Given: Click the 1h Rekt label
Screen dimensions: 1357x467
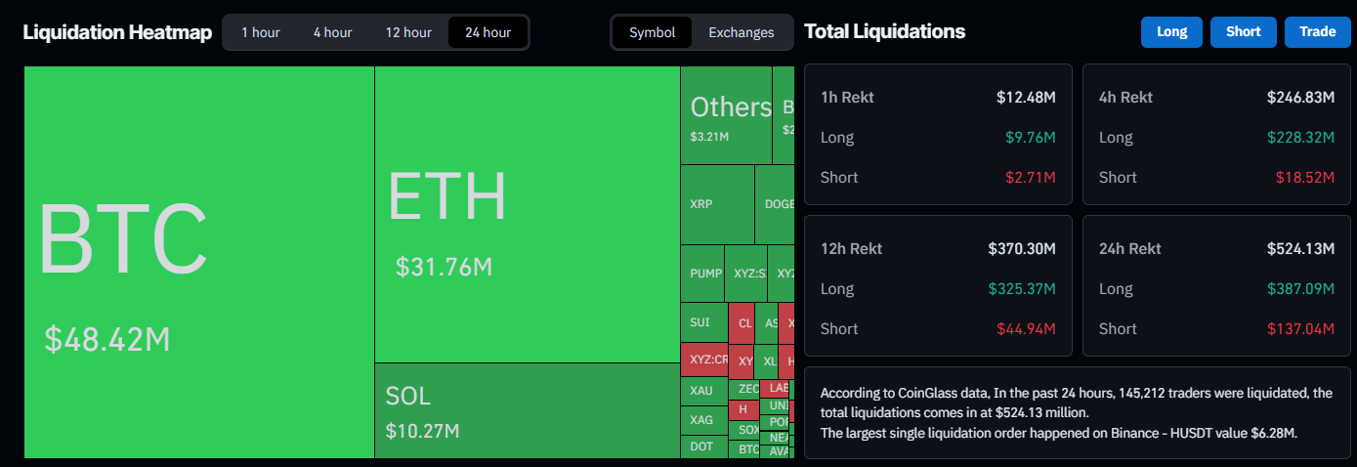Looking at the screenshot, I should tap(847, 98).
